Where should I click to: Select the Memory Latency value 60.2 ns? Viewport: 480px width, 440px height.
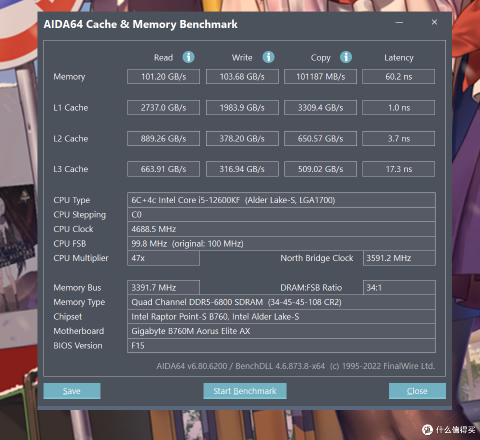[399, 76]
